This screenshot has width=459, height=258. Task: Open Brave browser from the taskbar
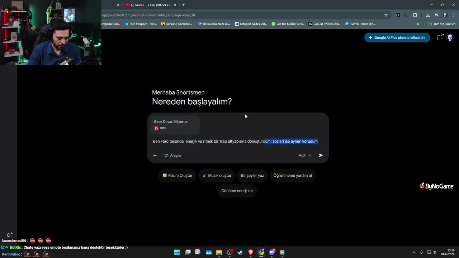pyautogui.click(x=251, y=252)
